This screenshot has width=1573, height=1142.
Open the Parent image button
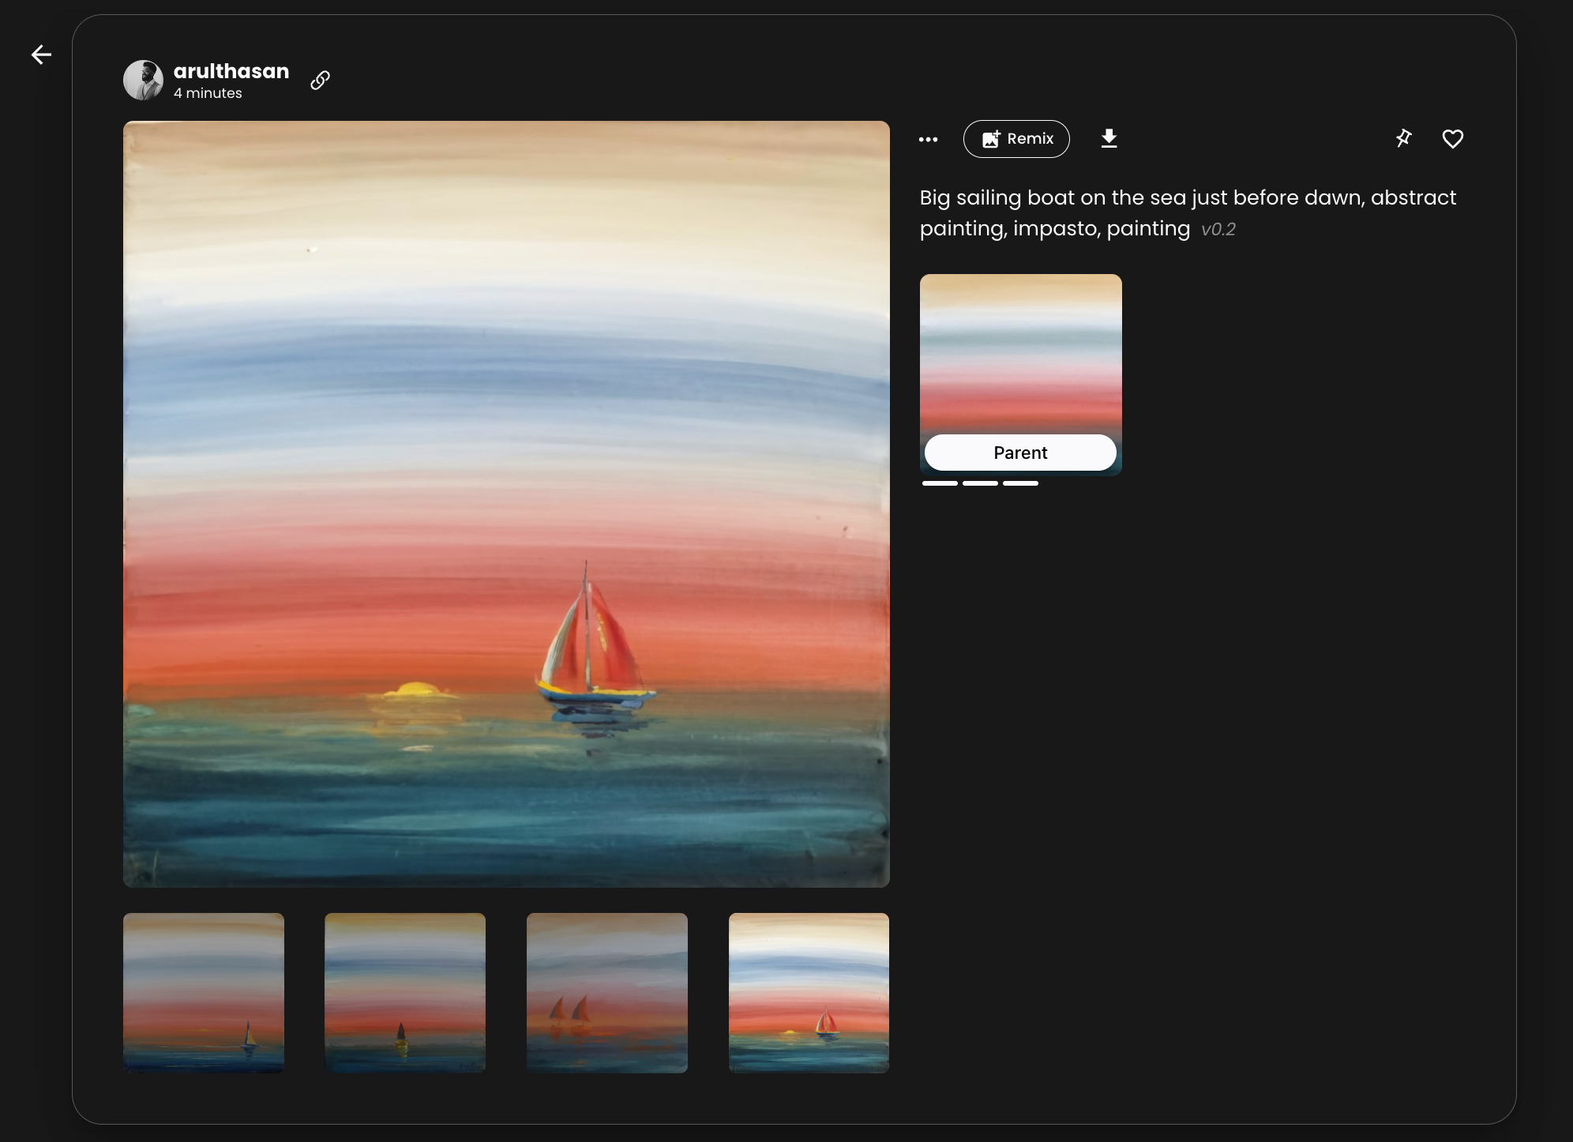[x=1020, y=453]
